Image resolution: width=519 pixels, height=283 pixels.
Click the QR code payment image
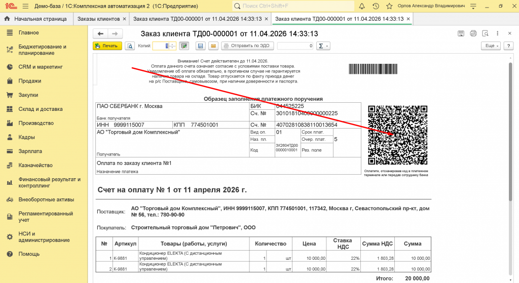point(397,135)
